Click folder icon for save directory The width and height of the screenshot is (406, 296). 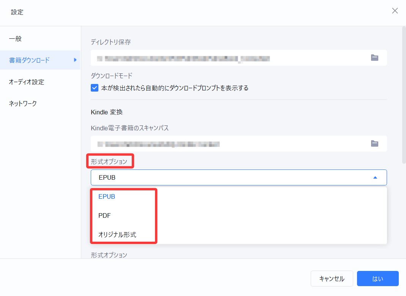point(374,58)
